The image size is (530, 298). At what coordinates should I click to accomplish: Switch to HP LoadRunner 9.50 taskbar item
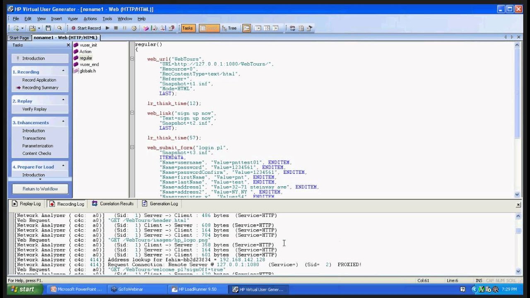click(198, 289)
